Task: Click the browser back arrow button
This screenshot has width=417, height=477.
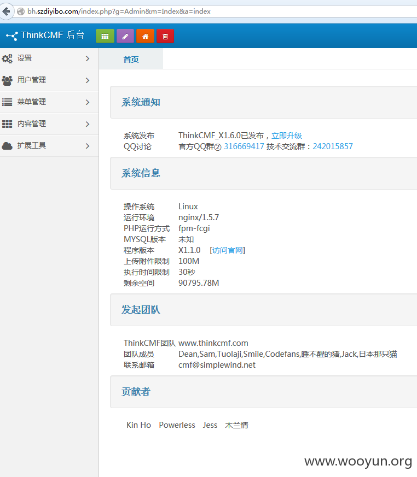Action: [x=6, y=11]
